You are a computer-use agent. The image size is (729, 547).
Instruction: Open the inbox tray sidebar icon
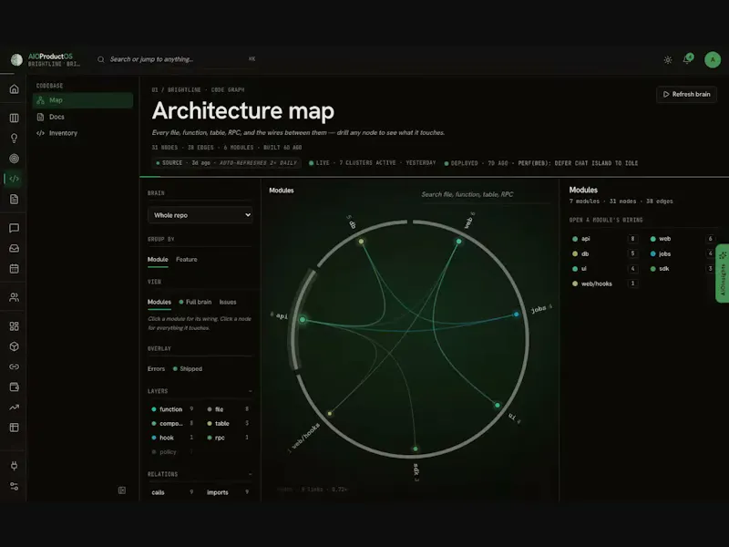pyautogui.click(x=14, y=248)
